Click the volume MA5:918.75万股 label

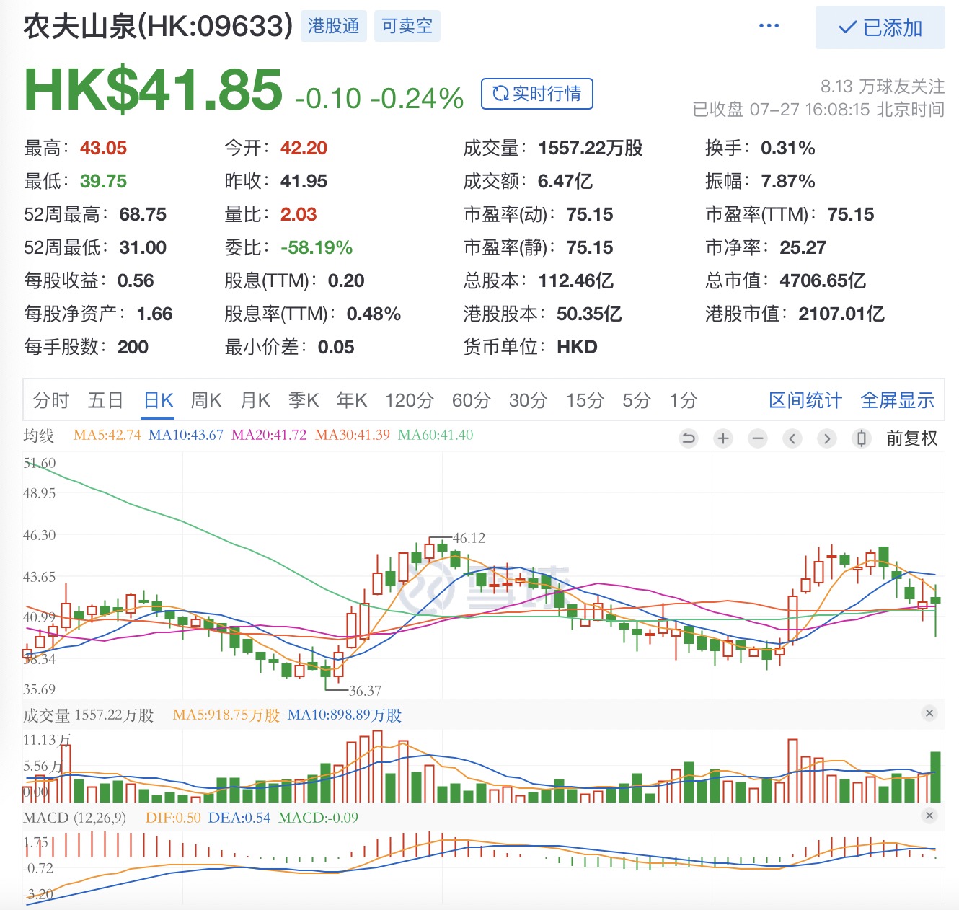coord(226,715)
